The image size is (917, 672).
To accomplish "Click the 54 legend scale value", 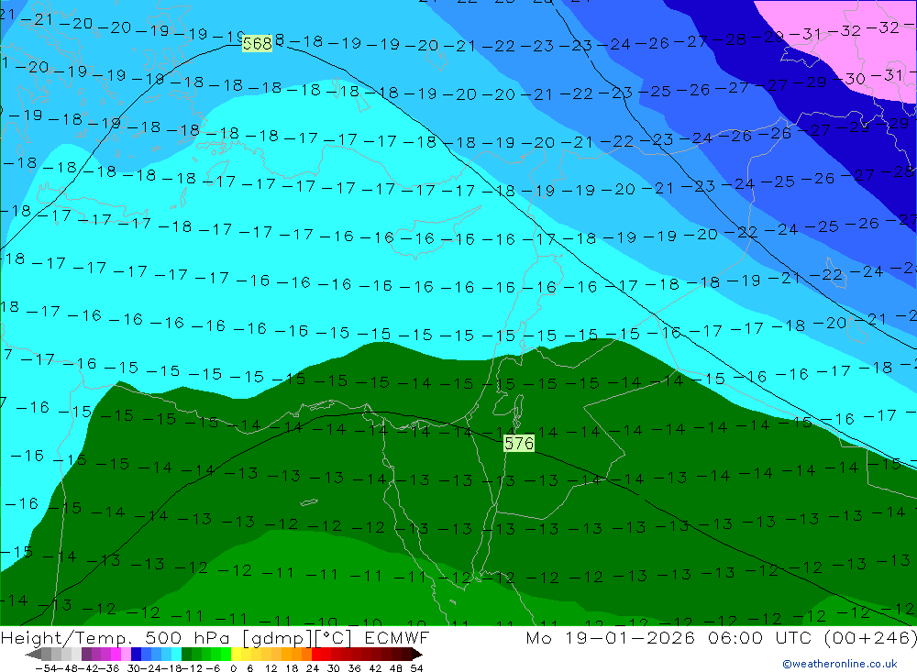I will point(416,668).
